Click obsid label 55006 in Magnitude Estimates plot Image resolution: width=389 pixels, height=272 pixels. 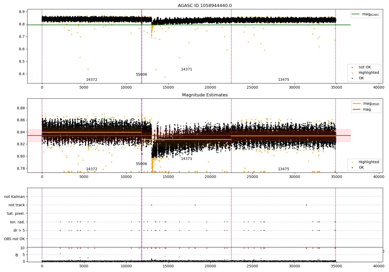(141, 164)
